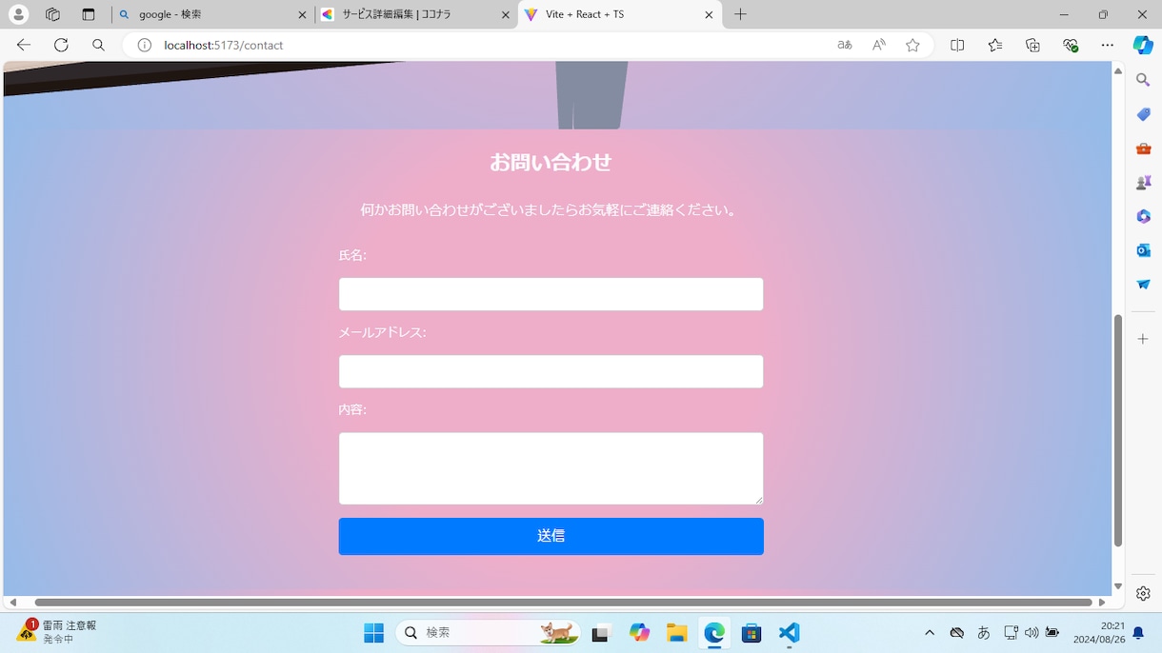This screenshot has height=653, width=1162.
Task: Click the お問い合わせ heading
Action: (x=551, y=163)
